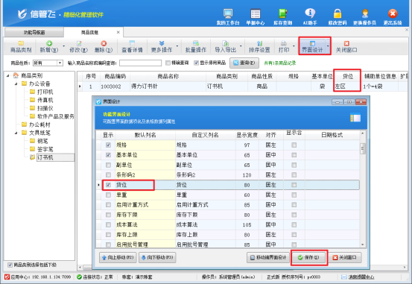412x284 pixels.
Task: Collapse the 文具纸笔 tree node
Action: coord(16,133)
